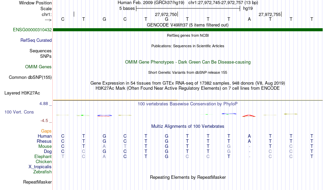The width and height of the screenshot is (323, 190).
Task: Select the green ENSG00000310432 gene bar
Action: click(x=188, y=30)
